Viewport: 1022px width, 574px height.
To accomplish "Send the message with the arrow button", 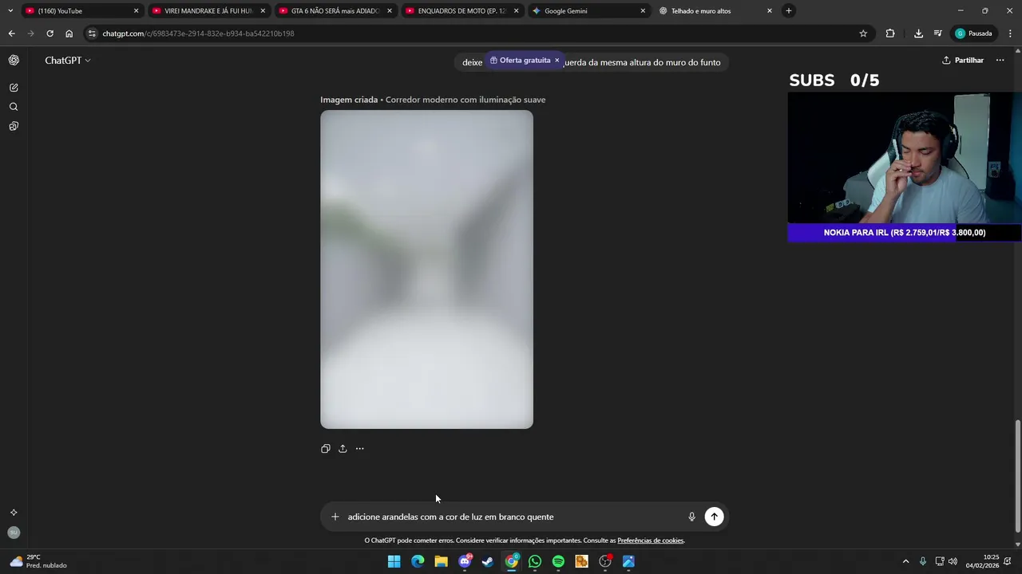I will [714, 517].
